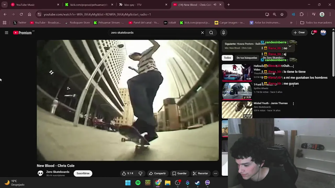335x188 pixels.
Task: Subscribe with the Suscribirse button
Action: pyautogui.click(x=83, y=173)
